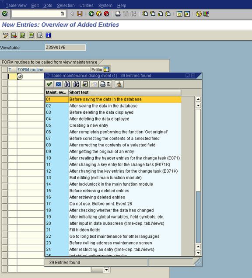Confirm selection with the popup's green checkmark
Image resolution: width=252 pixels, height=278 pixels.
49,84
